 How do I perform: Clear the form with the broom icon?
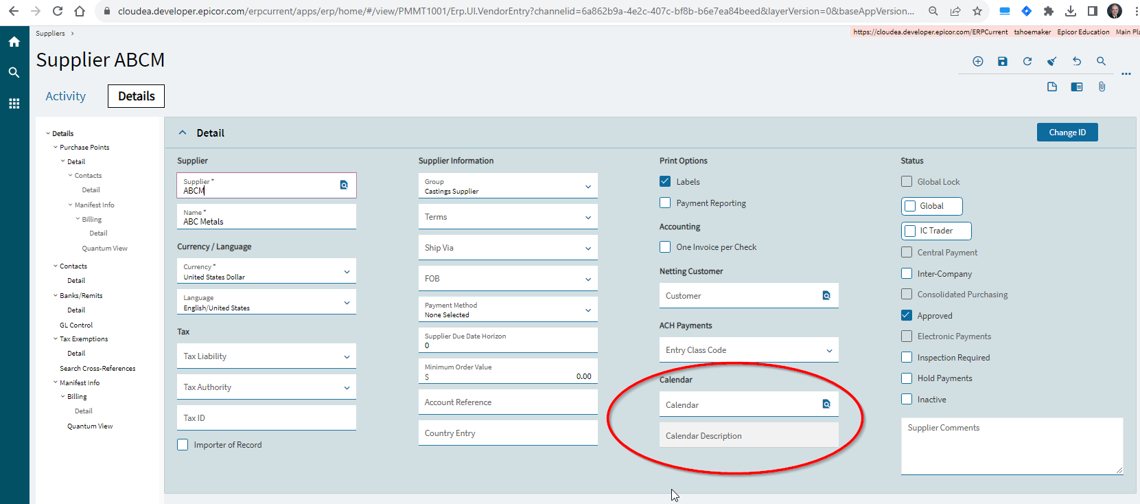[x=1051, y=61]
